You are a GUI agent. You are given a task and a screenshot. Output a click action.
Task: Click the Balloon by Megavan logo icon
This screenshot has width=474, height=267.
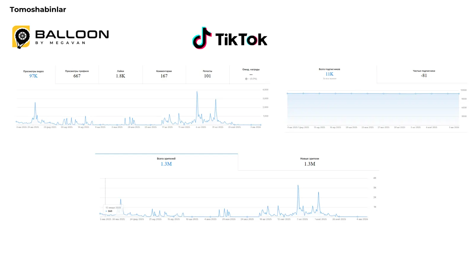tap(21, 37)
